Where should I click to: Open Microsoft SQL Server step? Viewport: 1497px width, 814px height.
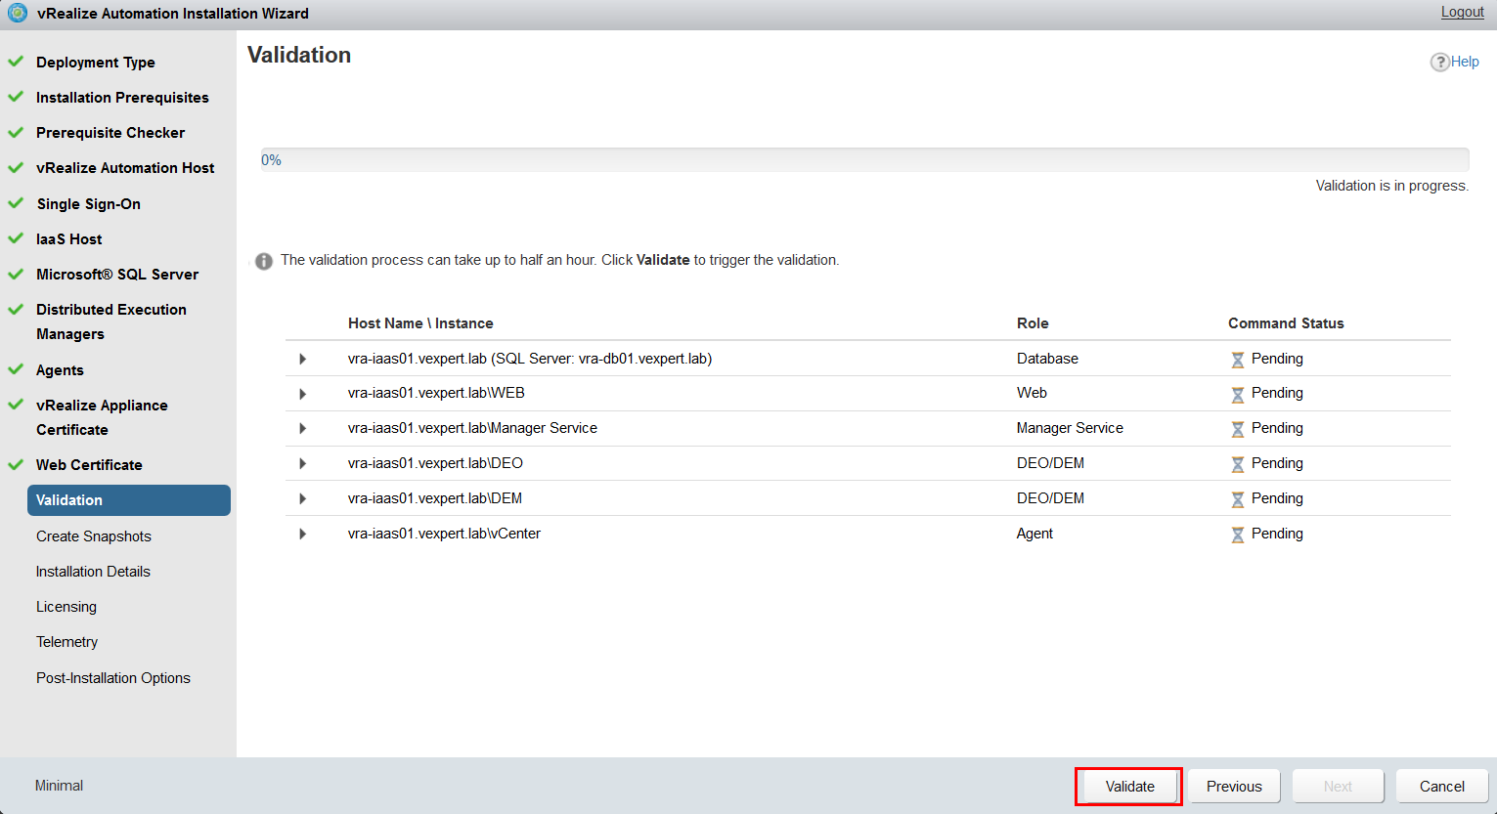(117, 275)
